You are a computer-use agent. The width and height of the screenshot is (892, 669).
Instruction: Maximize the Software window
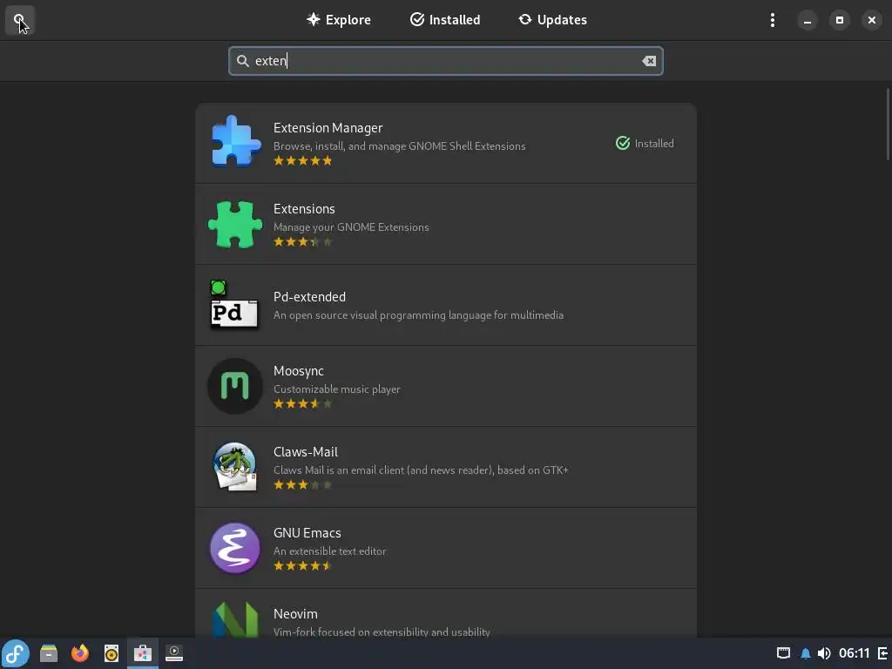coord(839,20)
